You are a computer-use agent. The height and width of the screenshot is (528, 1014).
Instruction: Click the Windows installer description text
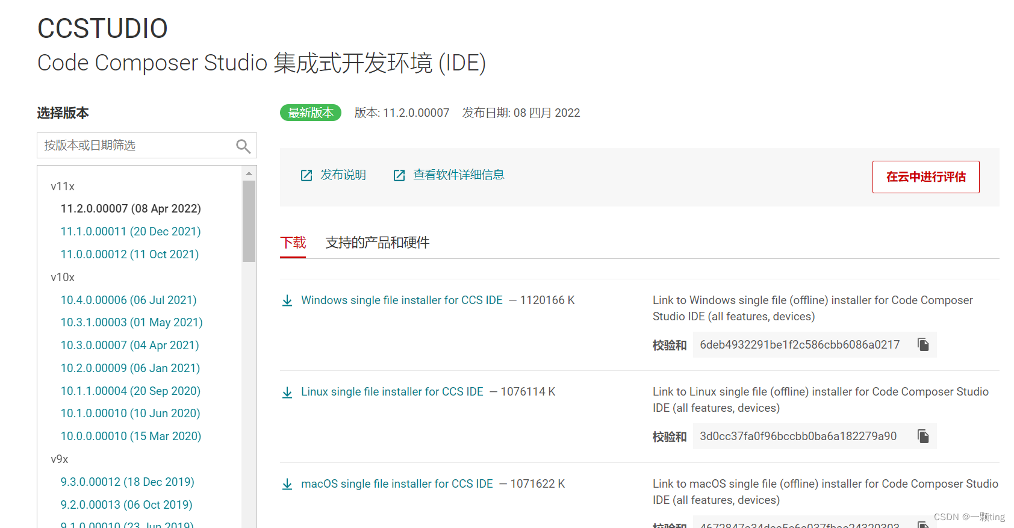pyautogui.click(x=813, y=308)
